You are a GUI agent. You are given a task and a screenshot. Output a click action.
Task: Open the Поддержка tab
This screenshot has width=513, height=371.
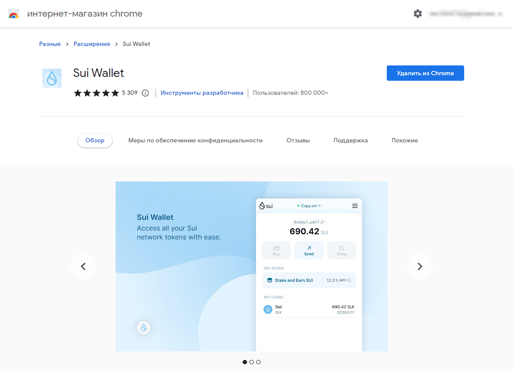[x=351, y=140]
